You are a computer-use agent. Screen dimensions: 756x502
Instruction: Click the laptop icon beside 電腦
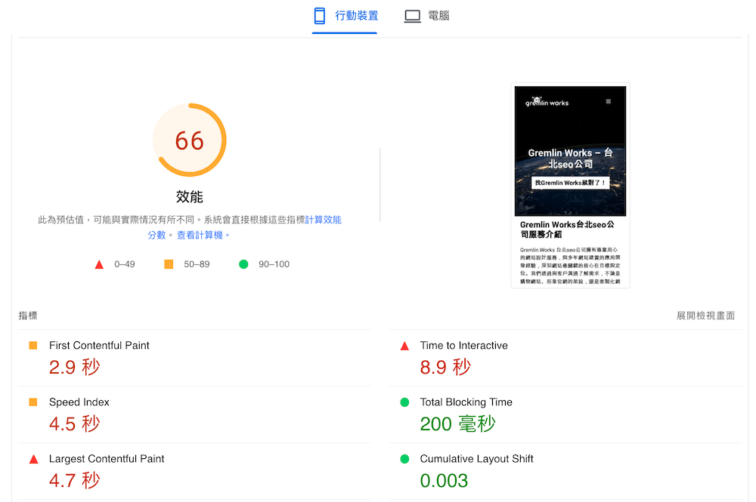pyautogui.click(x=412, y=17)
